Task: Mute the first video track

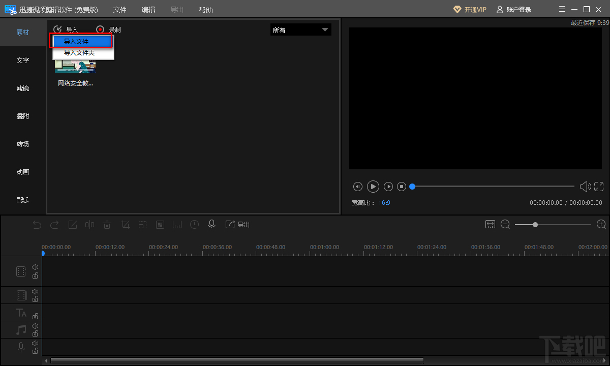Action: 35,267
